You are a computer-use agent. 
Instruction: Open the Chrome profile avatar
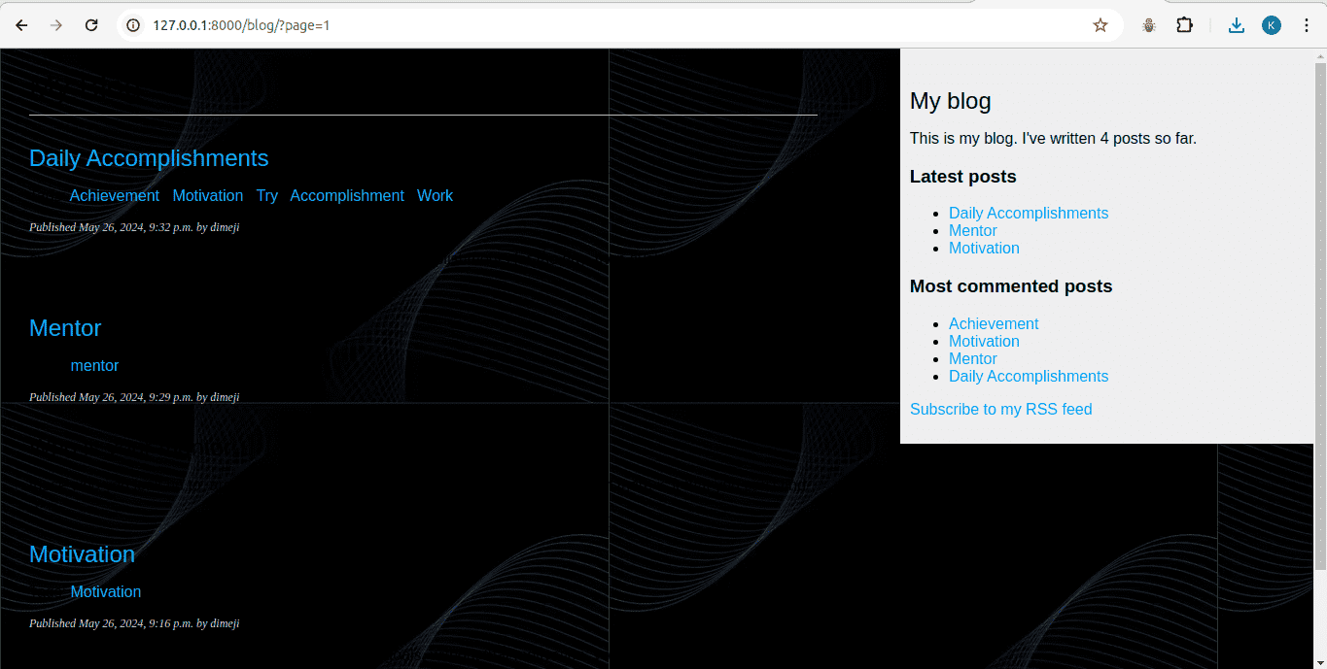(1271, 25)
